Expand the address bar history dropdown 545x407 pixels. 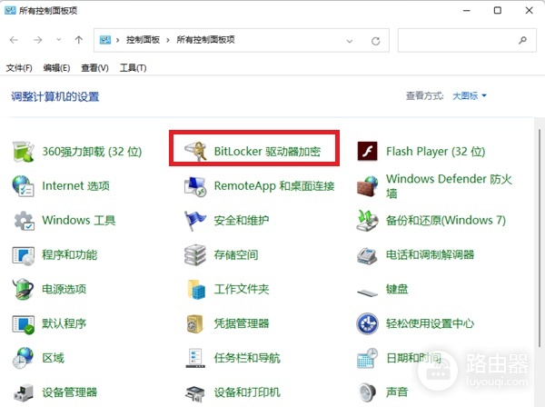coord(350,41)
